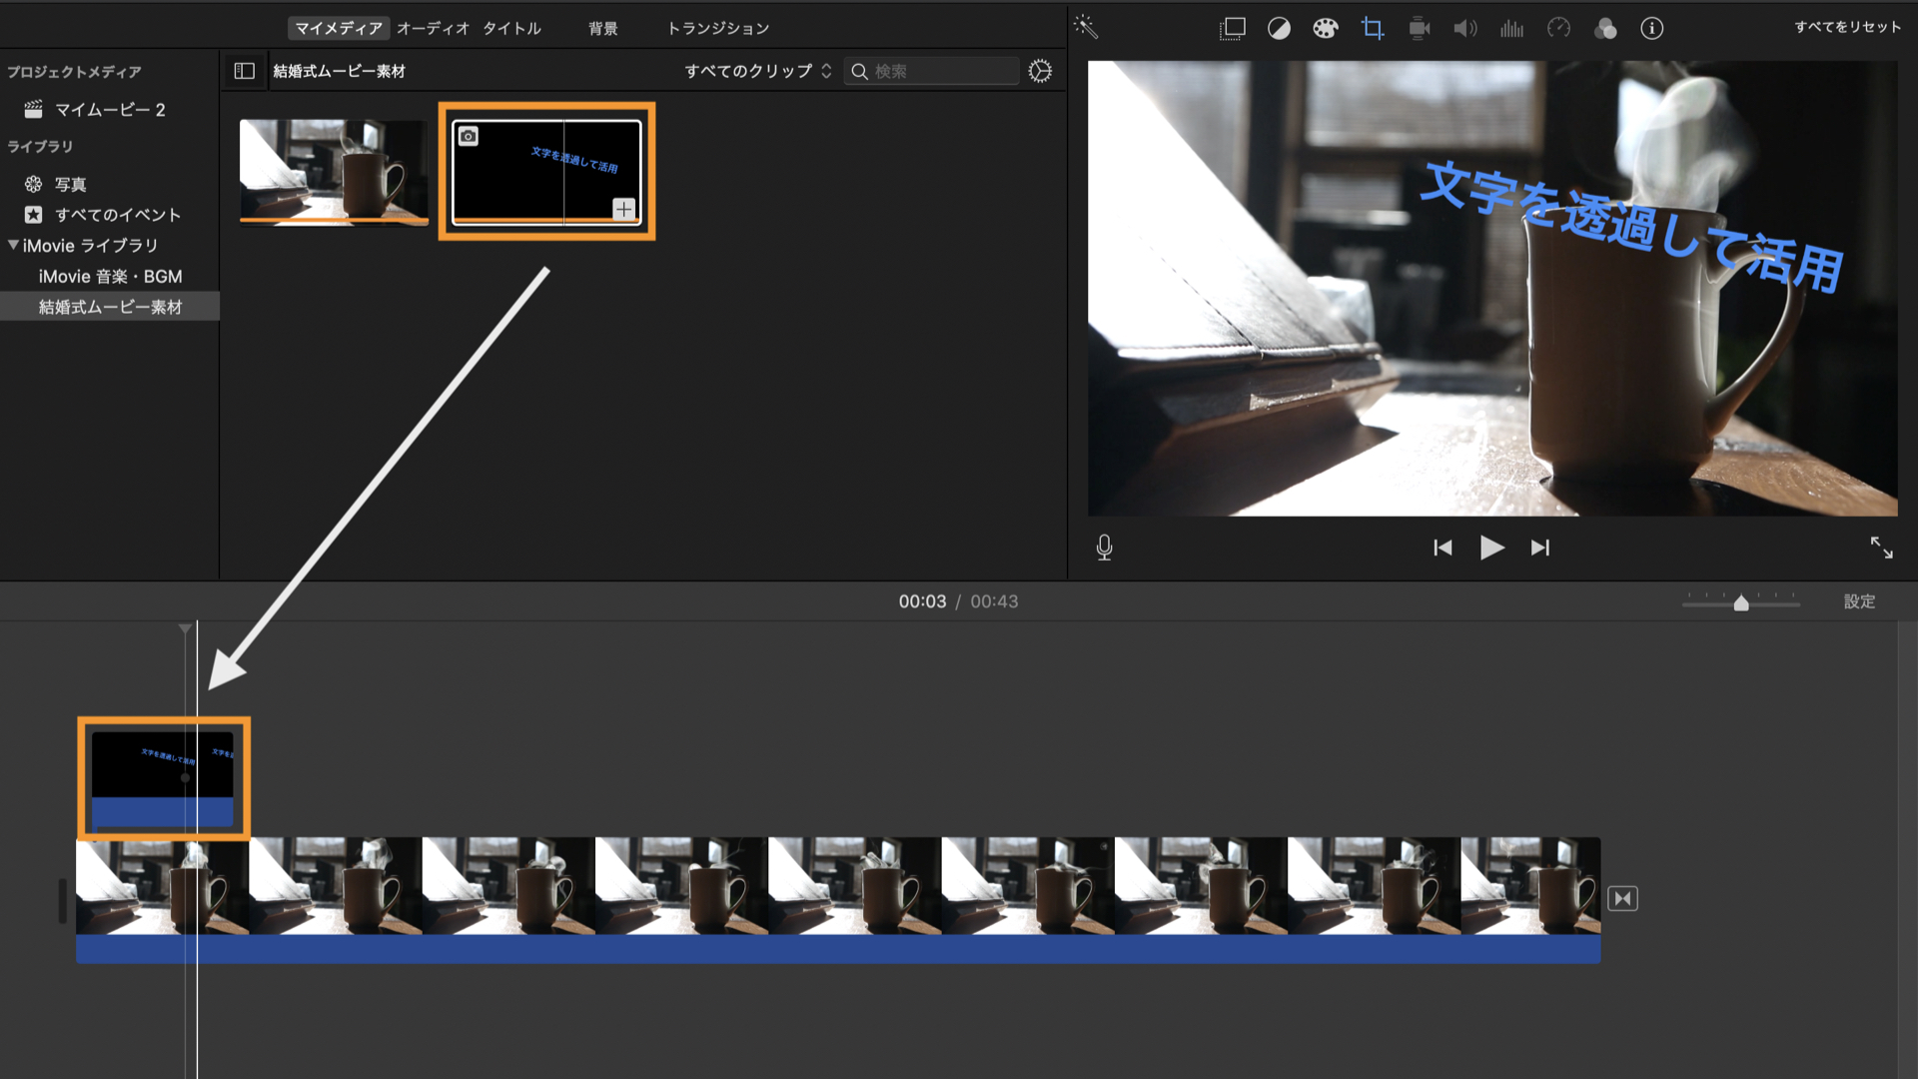
Task: Click the ライブラリ section label
Action: [40, 146]
